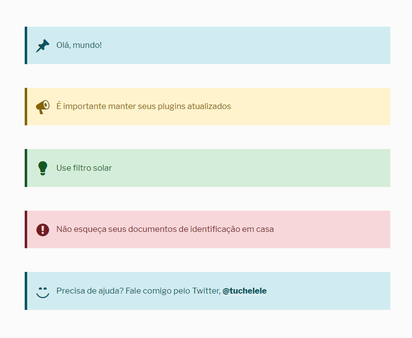Open the @tuchelele Twitter link
The image size is (412, 338).
click(x=245, y=291)
